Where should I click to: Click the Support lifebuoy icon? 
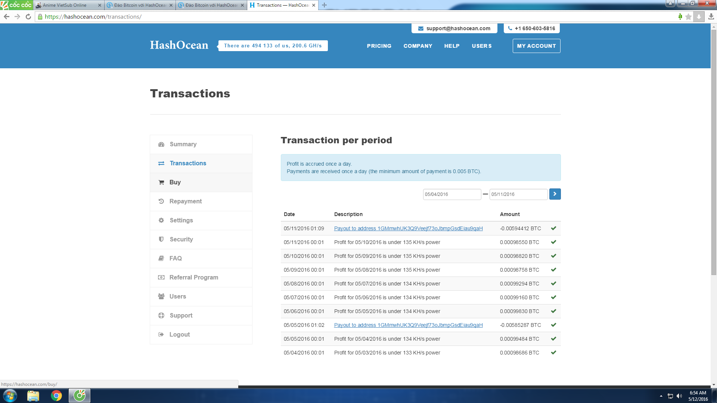(x=161, y=316)
